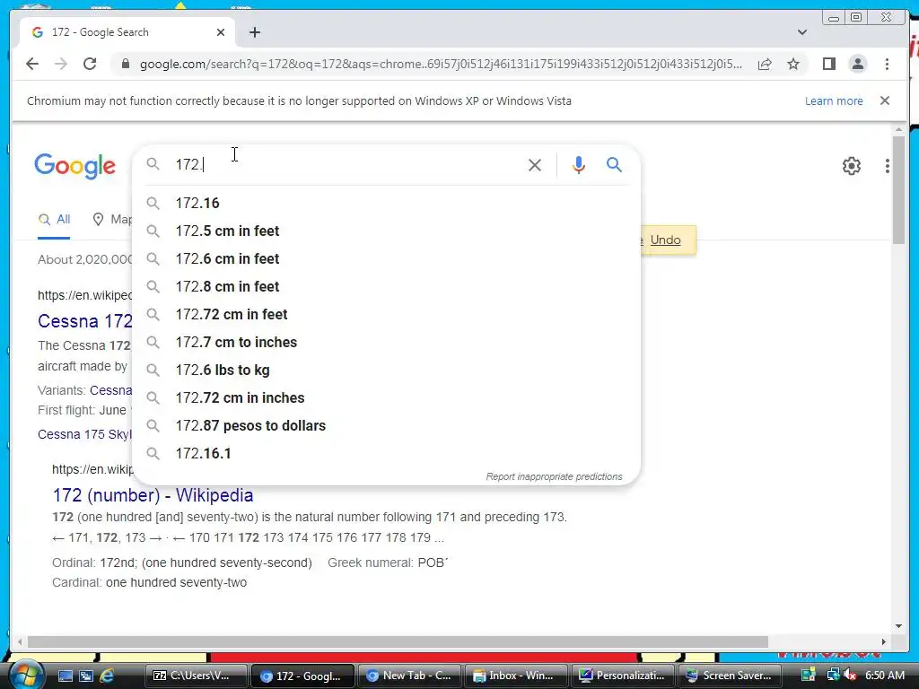Choose suggestion 172.16.1
The image size is (919, 689).
[x=387, y=453]
